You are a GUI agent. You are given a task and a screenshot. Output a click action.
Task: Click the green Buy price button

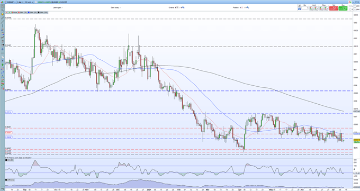click(x=343, y=8)
